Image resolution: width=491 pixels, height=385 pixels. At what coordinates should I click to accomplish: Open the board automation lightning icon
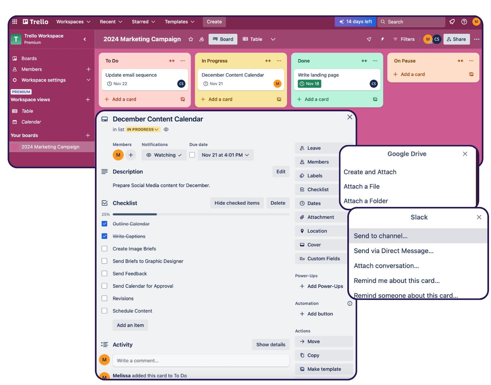click(x=382, y=39)
